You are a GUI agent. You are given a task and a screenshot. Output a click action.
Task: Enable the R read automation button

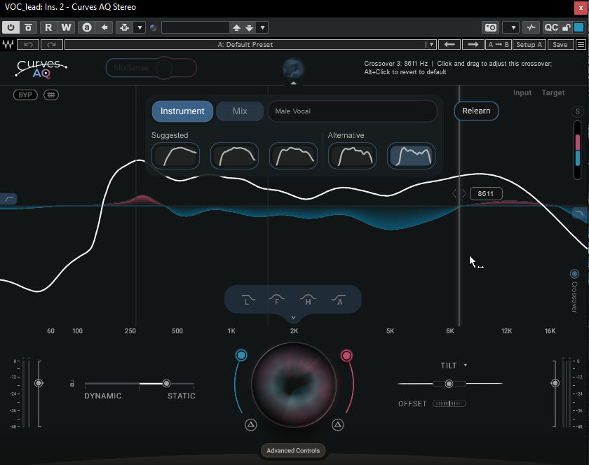tap(48, 27)
